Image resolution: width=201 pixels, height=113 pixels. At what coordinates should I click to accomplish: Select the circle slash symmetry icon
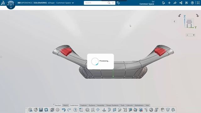[151, 110]
